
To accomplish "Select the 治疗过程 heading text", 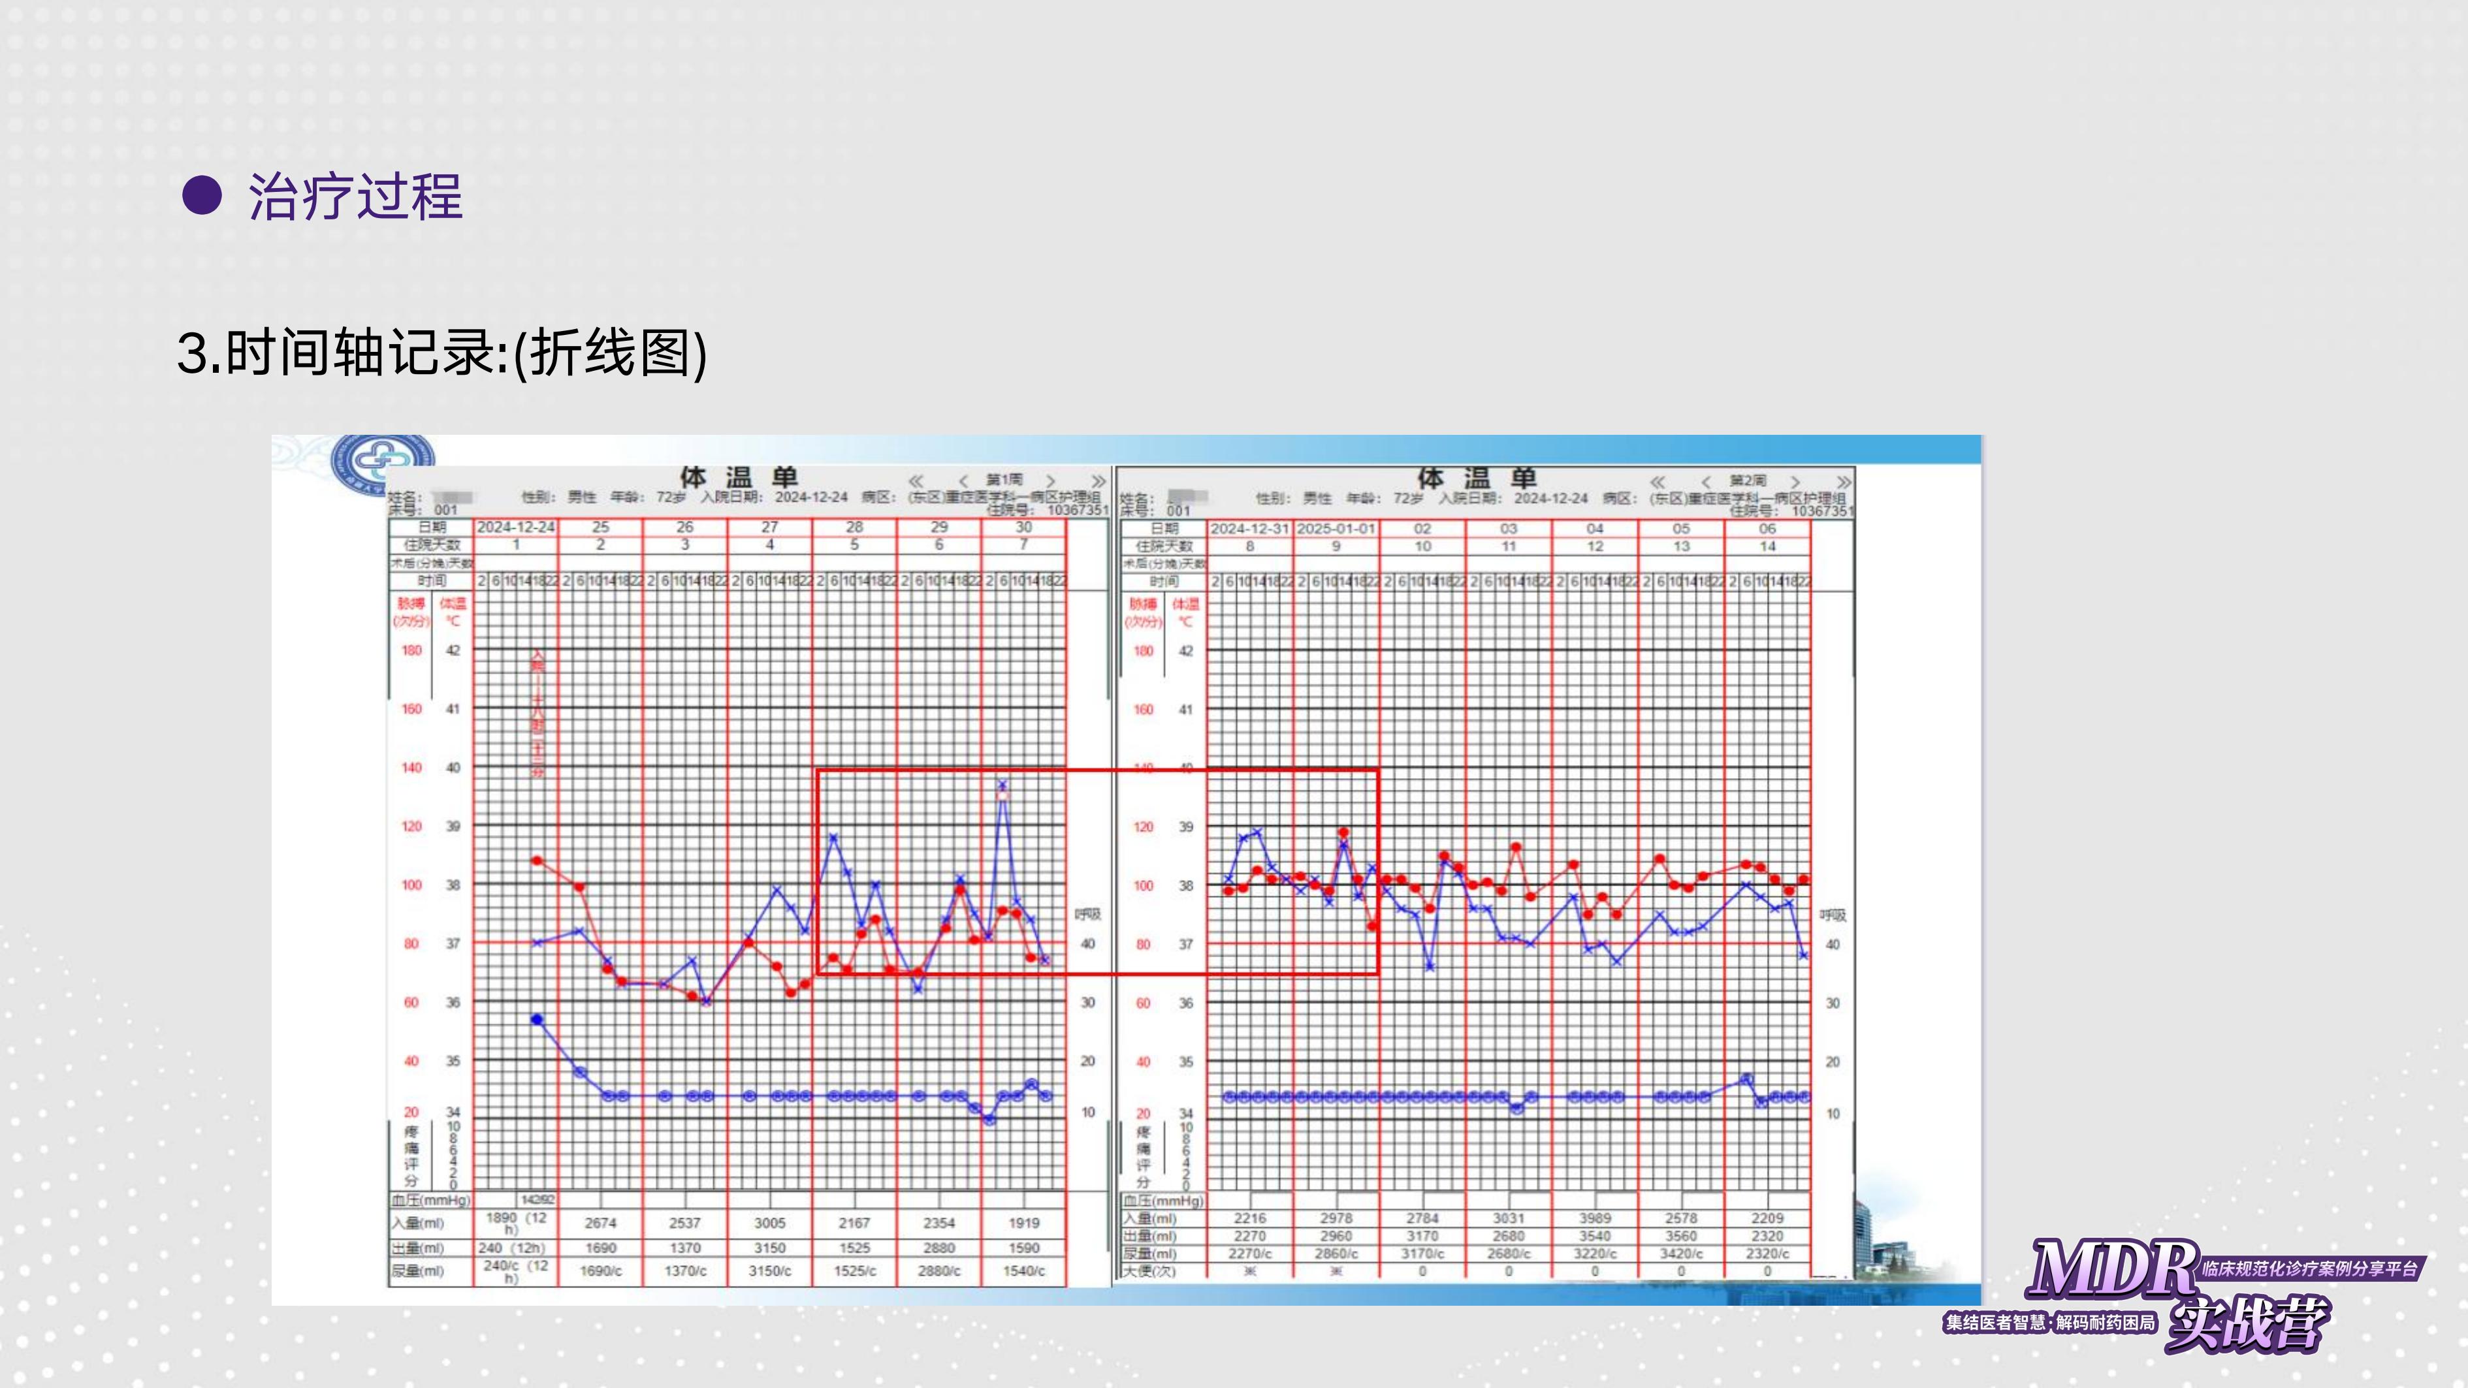I will pos(355,197).
